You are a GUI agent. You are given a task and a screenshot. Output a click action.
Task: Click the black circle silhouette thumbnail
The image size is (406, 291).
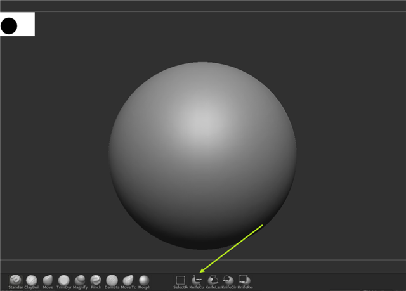9,26
